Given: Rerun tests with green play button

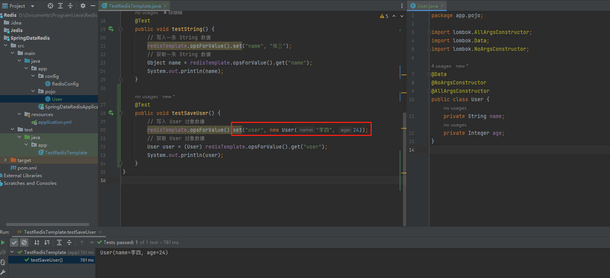Looking at the screenshot, I should [x=3, y=242].
